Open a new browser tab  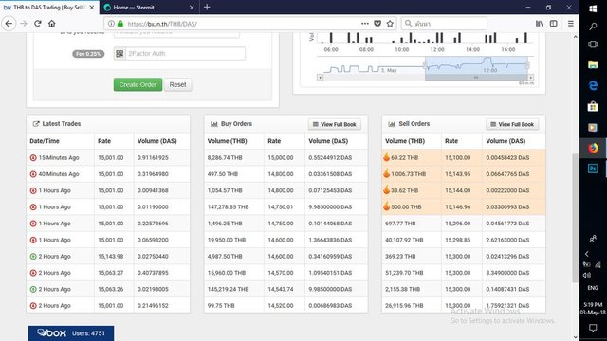pyautogui.click(x=207, y=7)
